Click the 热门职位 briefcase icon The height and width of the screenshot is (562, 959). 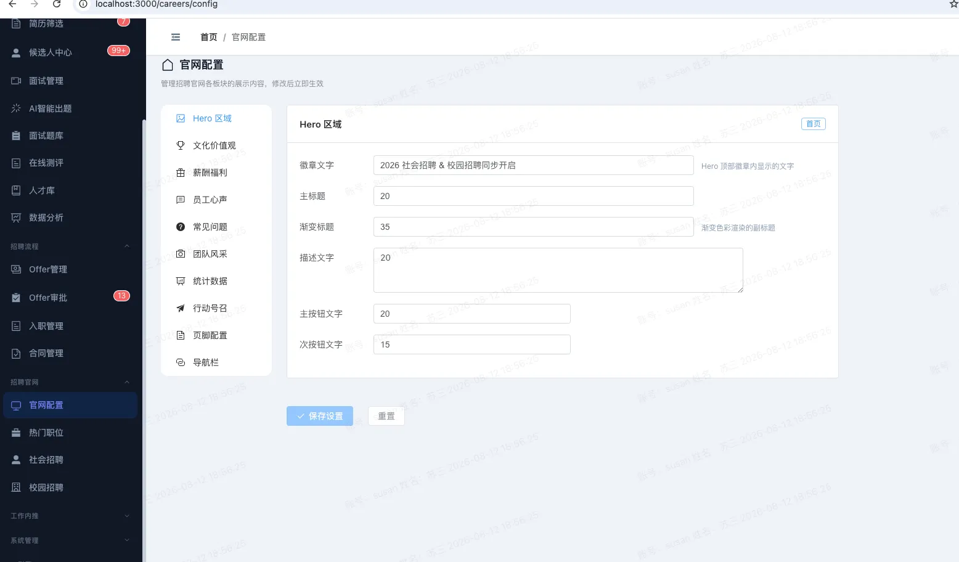pos(16,433)
